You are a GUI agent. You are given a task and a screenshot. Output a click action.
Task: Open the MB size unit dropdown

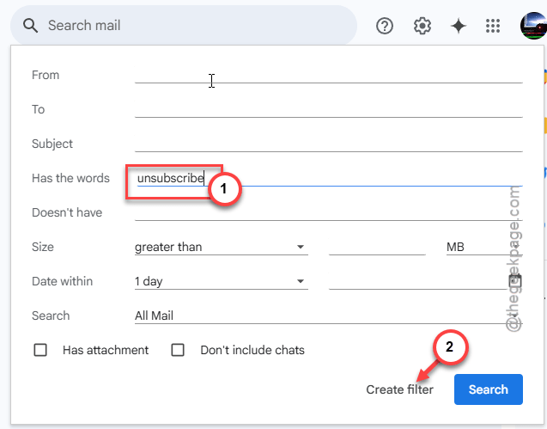pos(484,247)
